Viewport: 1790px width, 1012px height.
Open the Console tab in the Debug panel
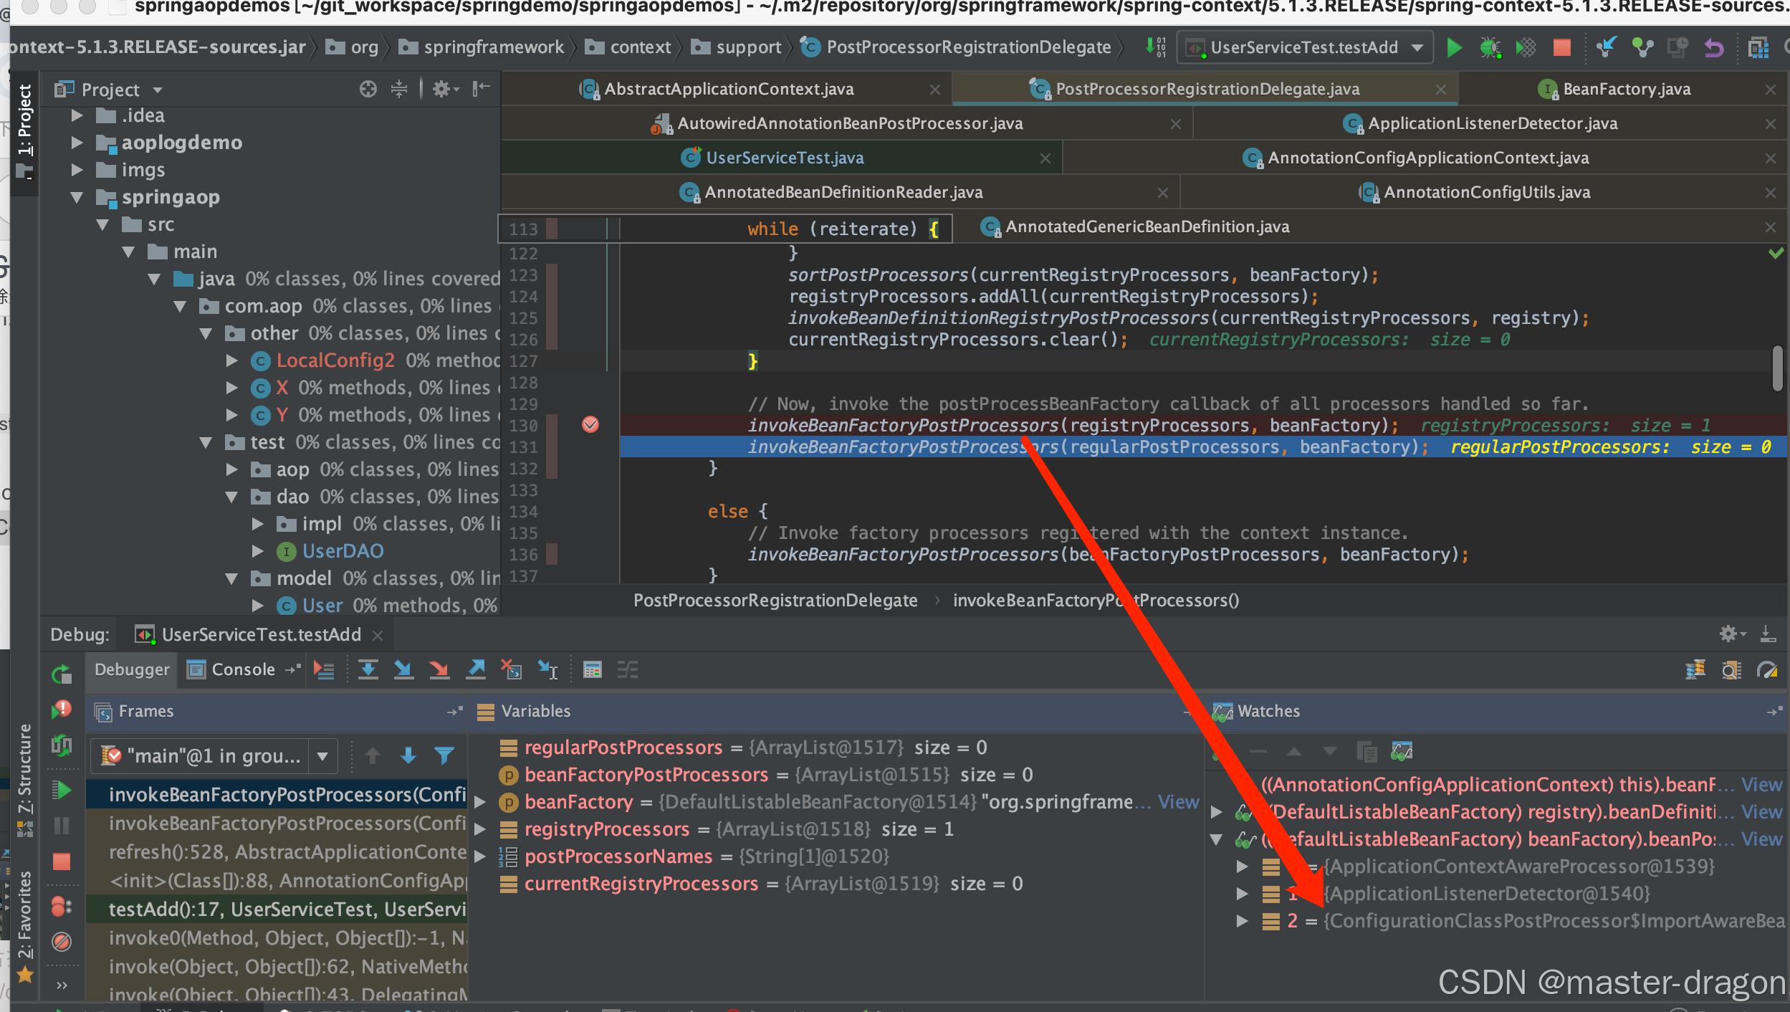[x=242, y=670]
